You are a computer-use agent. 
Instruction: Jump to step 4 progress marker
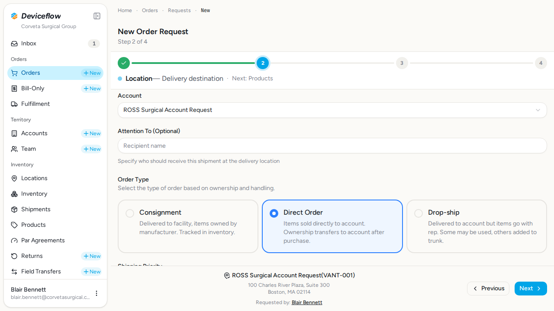[541, 63]
